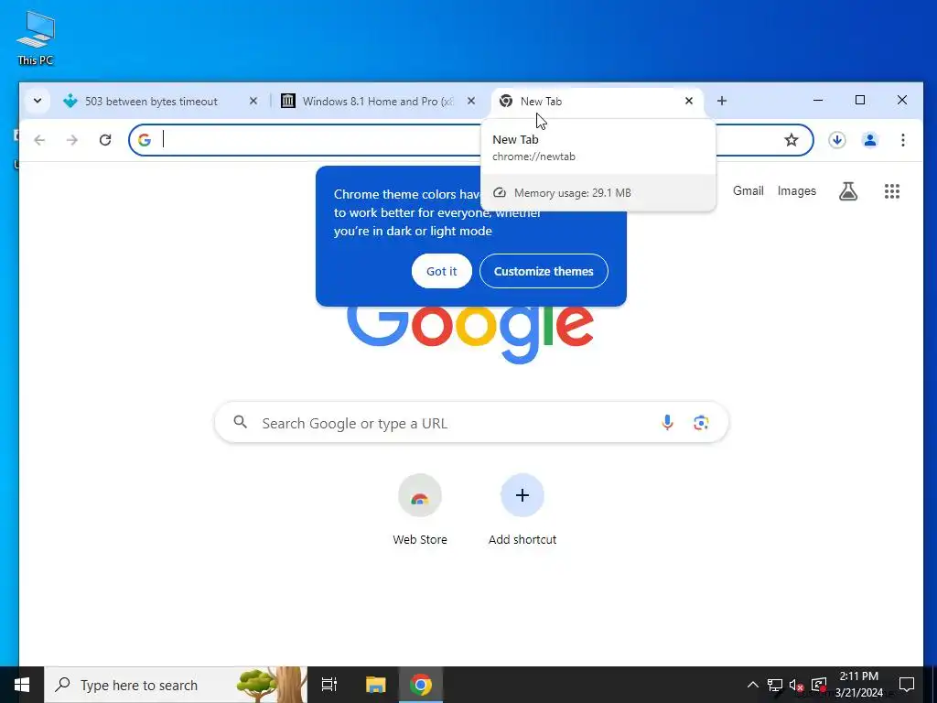
Task: Open File Explorer from the taskbar
Action: (376, 685)
